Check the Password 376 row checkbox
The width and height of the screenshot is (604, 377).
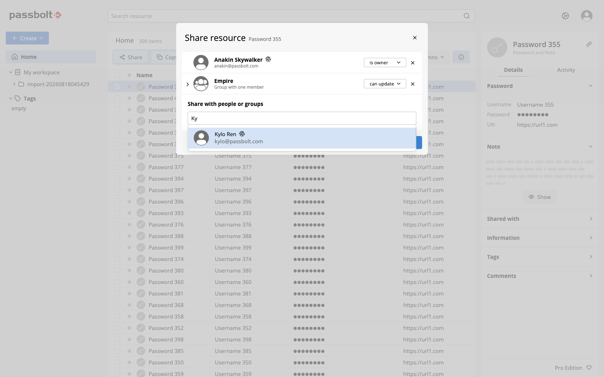click(117, 224)
